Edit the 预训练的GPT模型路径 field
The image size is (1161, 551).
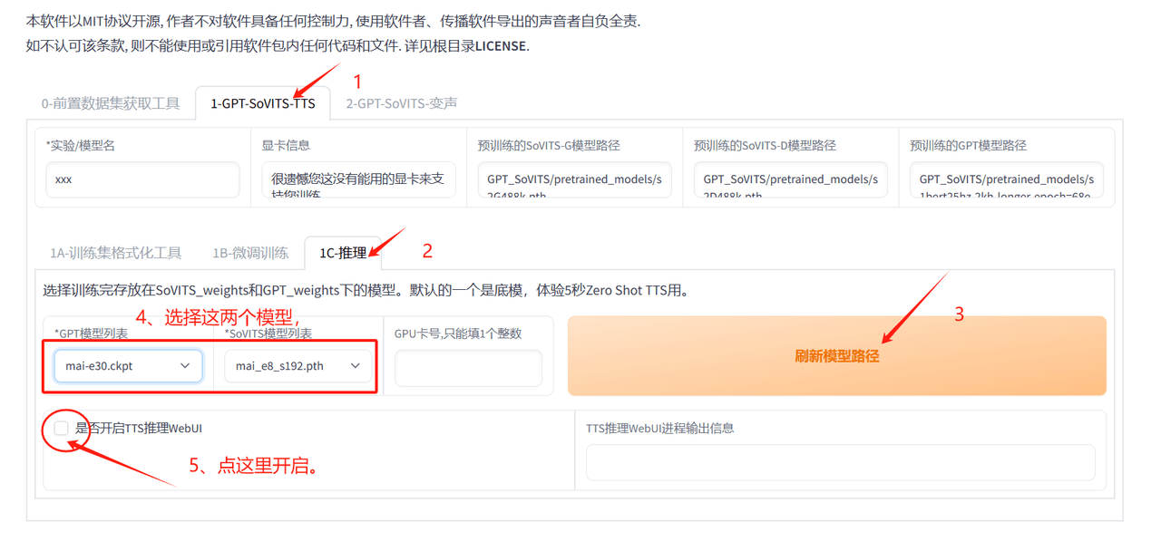[x=1007, y=179]
